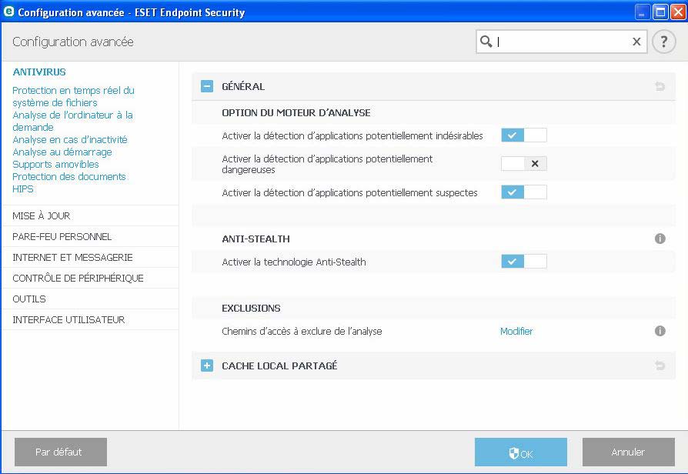Open Contrôle de périphérique settings
688x474 pixels.
(78, 278)
